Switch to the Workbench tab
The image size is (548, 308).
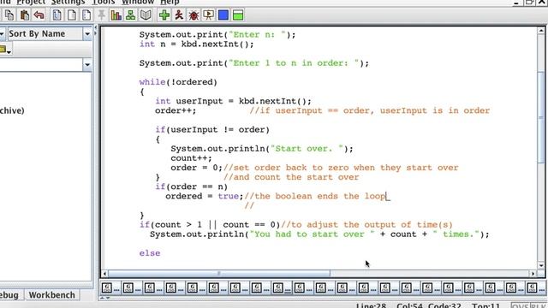coord(51,295)
